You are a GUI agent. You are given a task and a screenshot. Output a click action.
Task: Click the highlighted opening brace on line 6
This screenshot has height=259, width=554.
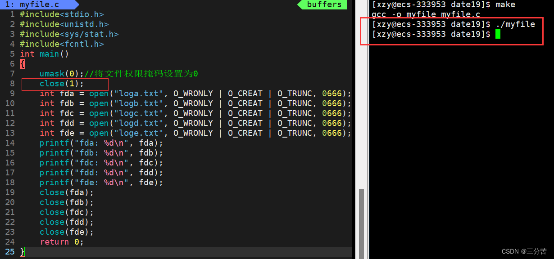click(23, 64)
